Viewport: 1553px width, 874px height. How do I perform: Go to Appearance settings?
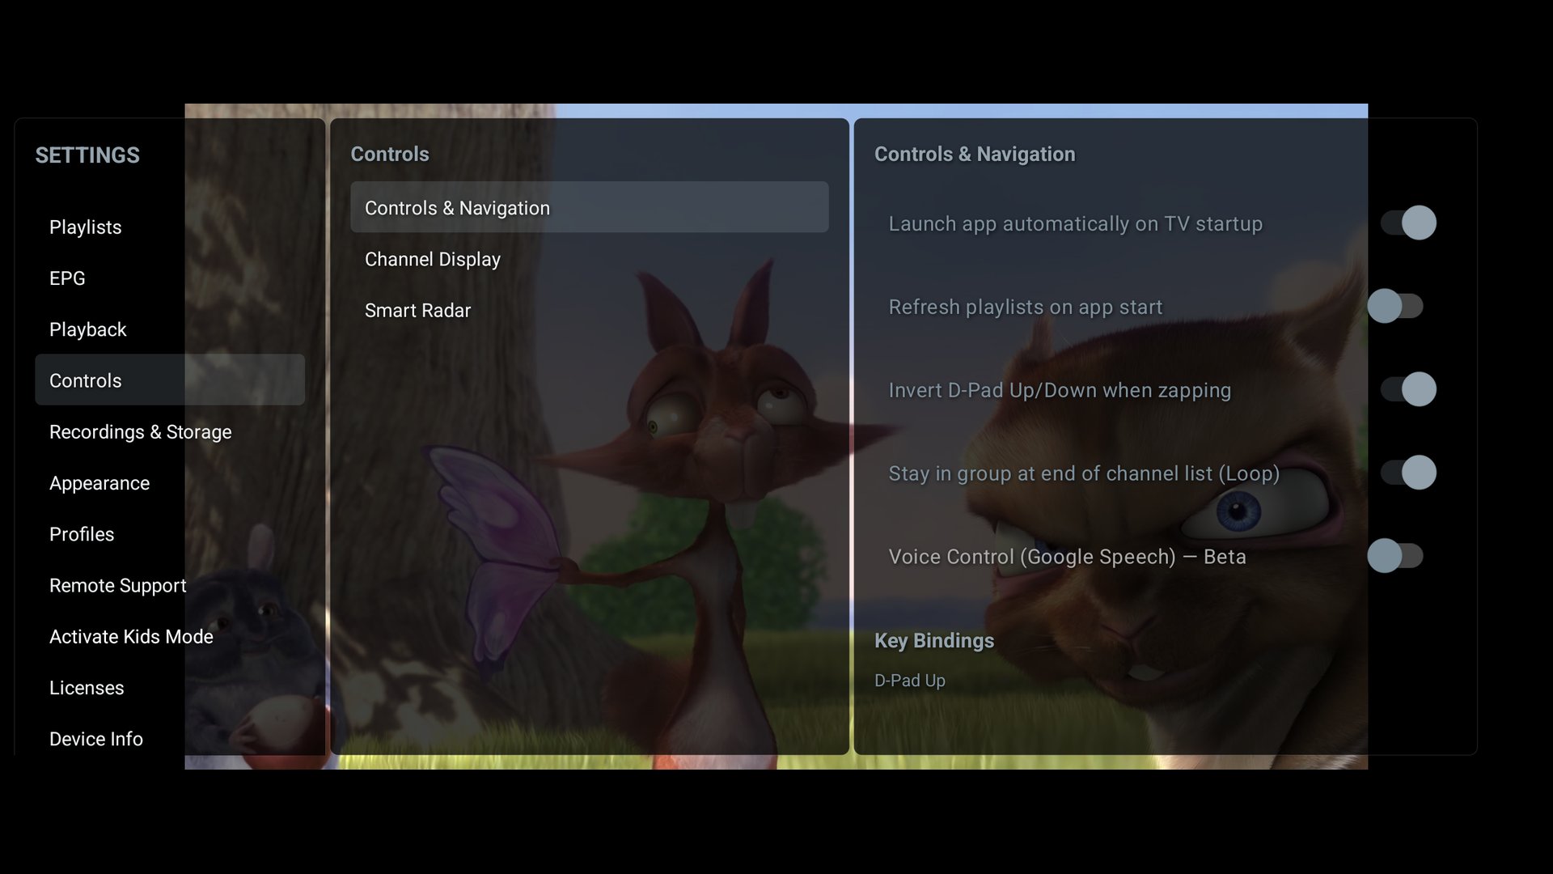point(170,482)
